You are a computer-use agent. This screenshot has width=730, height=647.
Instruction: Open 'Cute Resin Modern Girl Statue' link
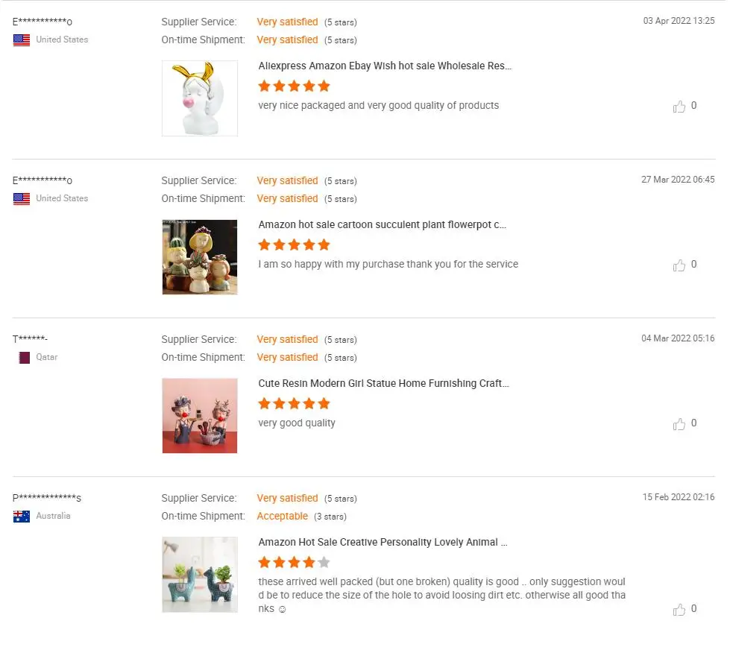click(x=384, y=383)
